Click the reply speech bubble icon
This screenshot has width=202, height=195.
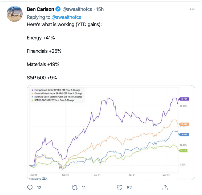pos(30,188)
